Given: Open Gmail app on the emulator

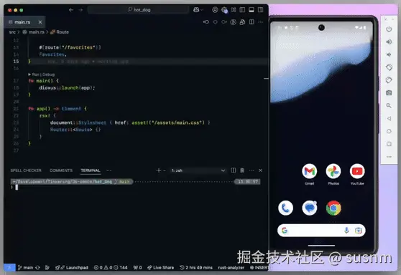Looking at the screenshot, I should pos(310,171).
